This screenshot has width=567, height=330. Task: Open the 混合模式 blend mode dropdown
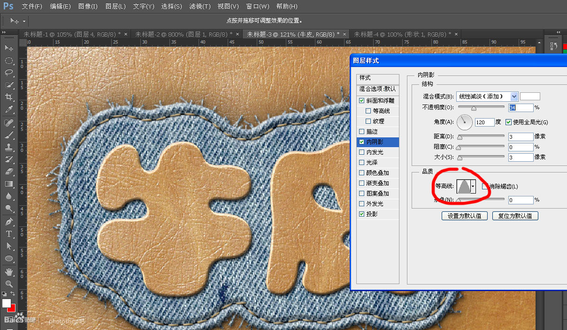coord(487,96)
